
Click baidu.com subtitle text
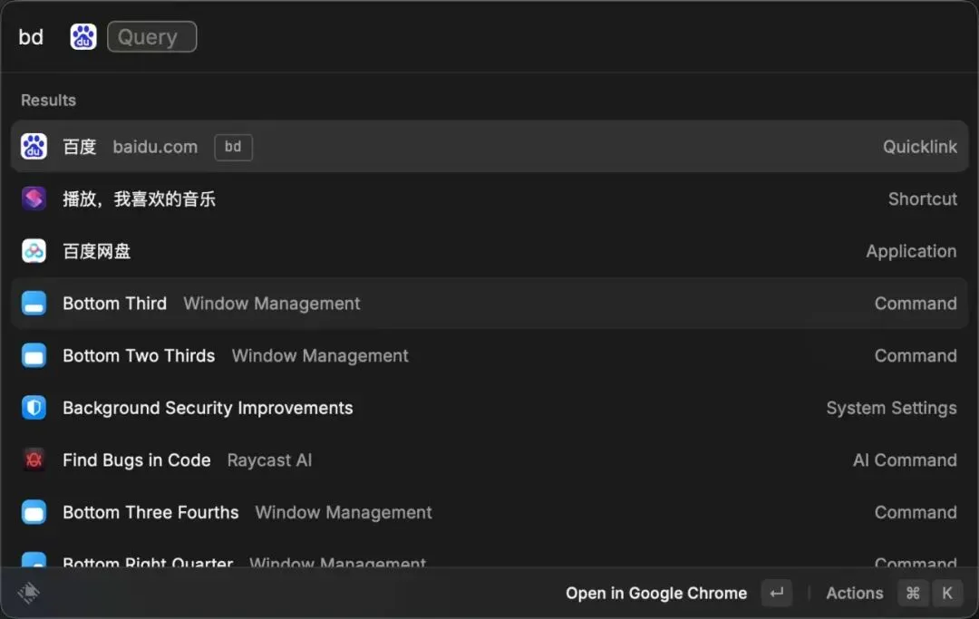(x=156, y=147)
